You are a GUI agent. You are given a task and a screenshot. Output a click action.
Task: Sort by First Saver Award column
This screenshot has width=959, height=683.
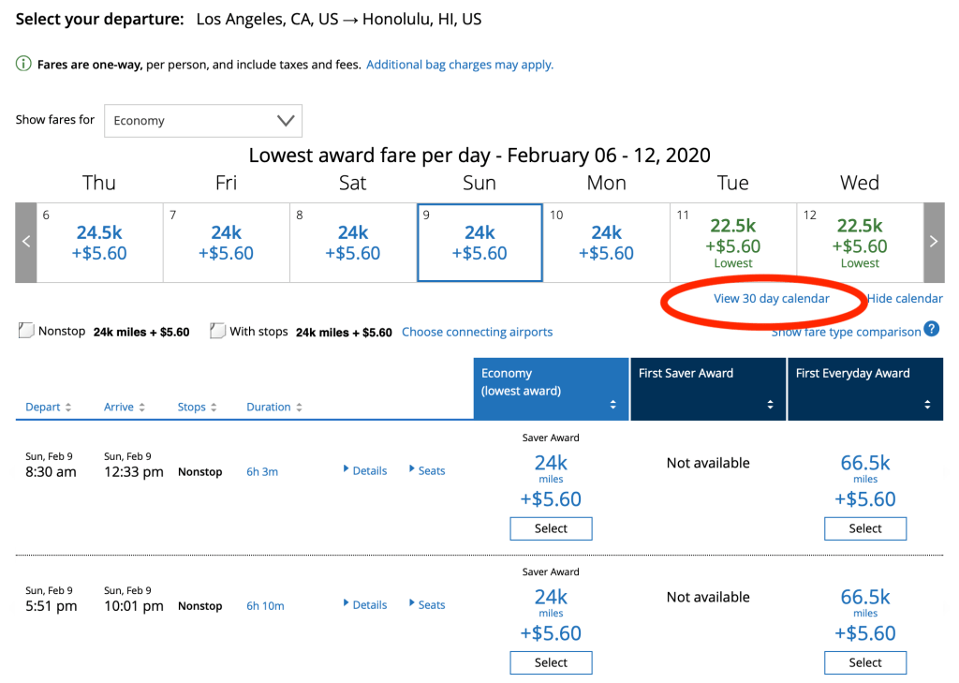[x=770, y=405]
